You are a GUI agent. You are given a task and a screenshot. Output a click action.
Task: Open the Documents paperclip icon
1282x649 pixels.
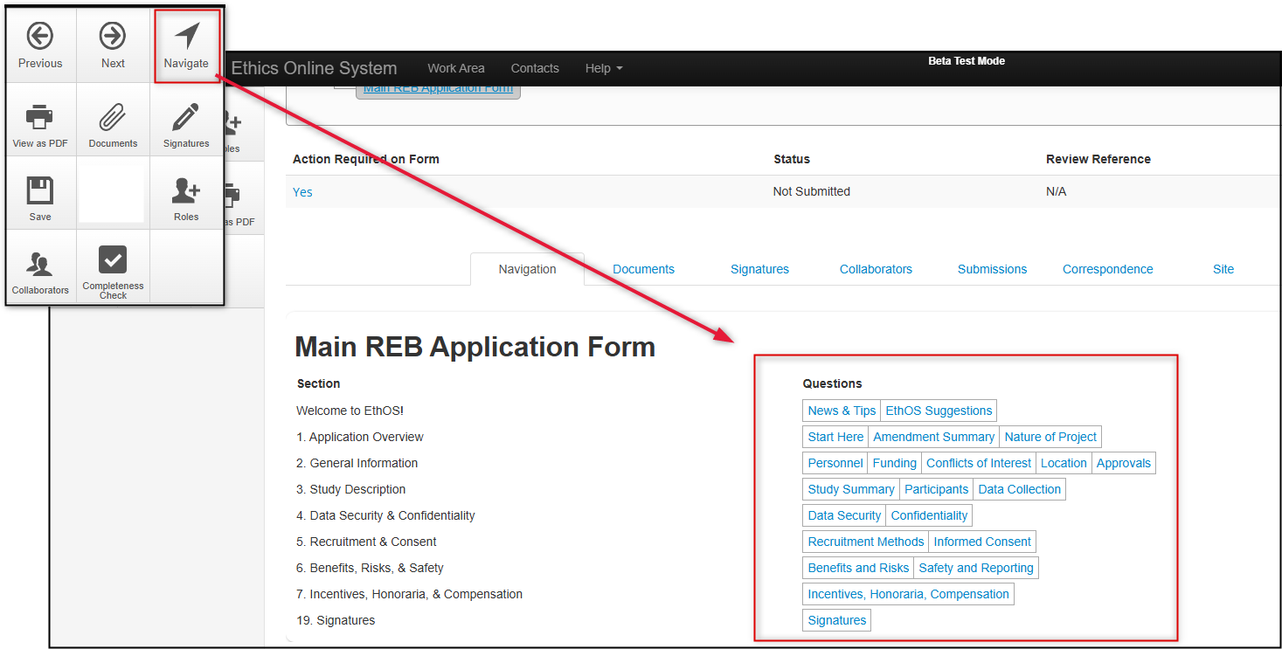pyautogui.click(x=113, y=116)
